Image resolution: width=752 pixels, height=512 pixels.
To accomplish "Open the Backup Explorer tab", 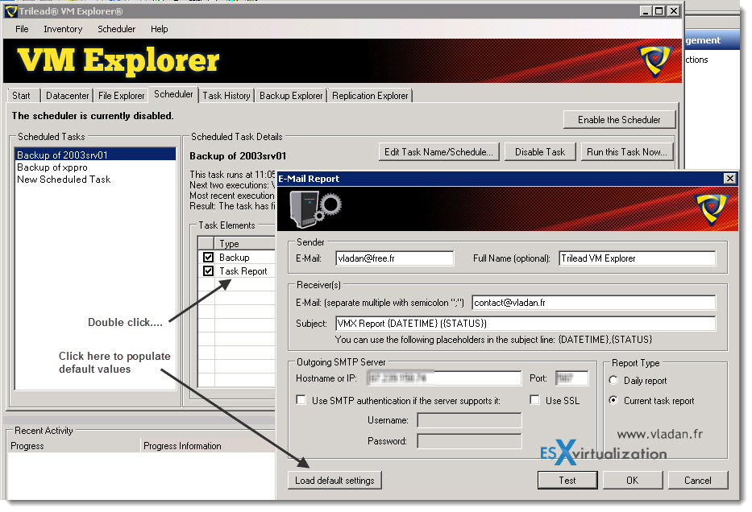I will [x=291, y=95].
